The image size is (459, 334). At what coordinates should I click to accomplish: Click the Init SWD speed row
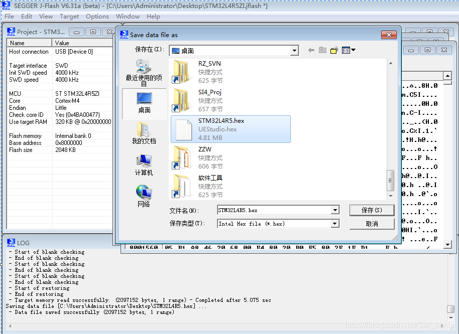60,73
